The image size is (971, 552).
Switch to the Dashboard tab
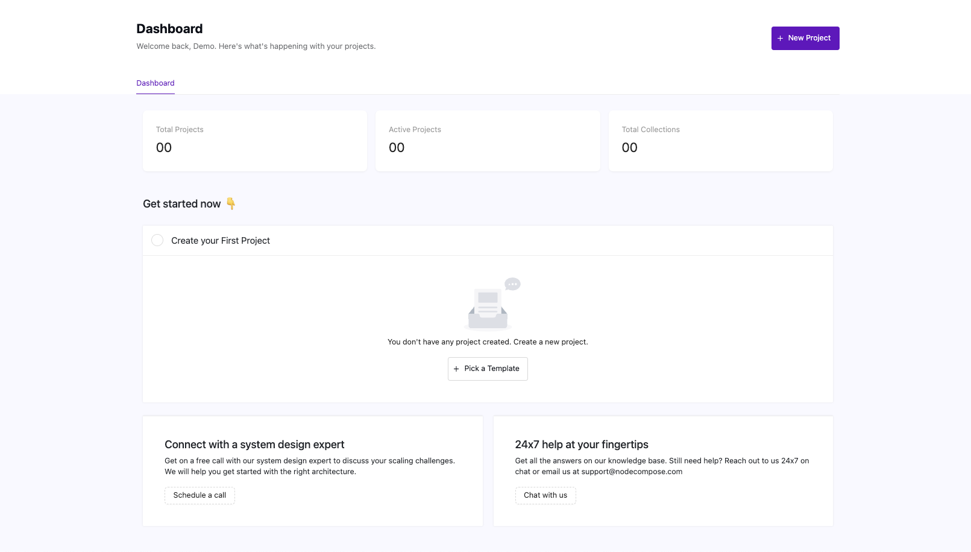tap(156, 83)
